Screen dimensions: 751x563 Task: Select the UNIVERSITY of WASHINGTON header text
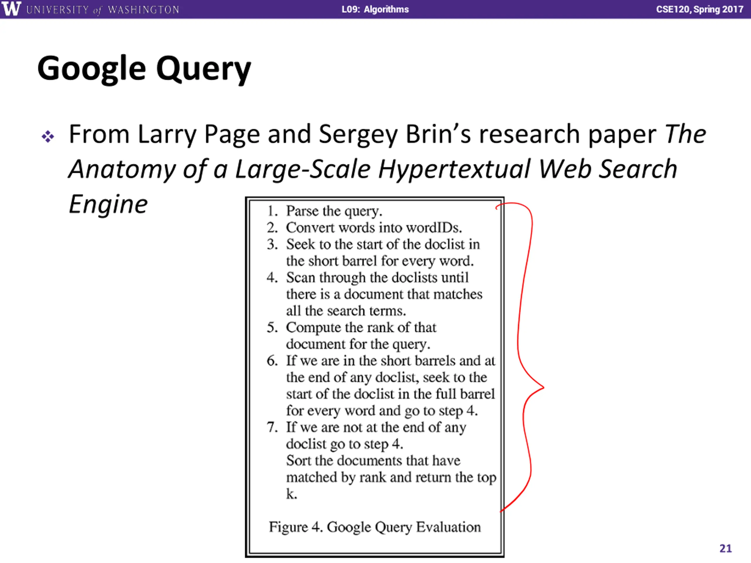pos(103,9)
